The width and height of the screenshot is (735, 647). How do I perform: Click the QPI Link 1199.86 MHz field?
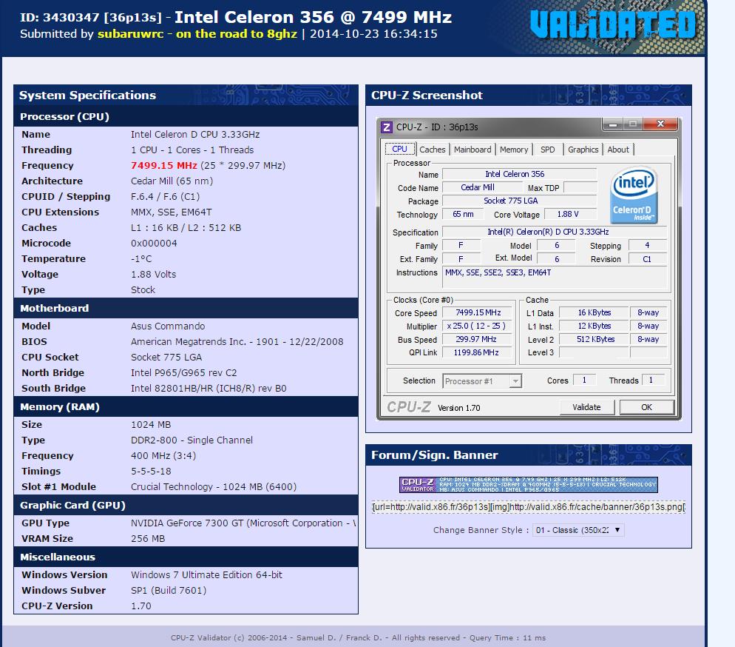pyautogui.click(x=477, y=352)
